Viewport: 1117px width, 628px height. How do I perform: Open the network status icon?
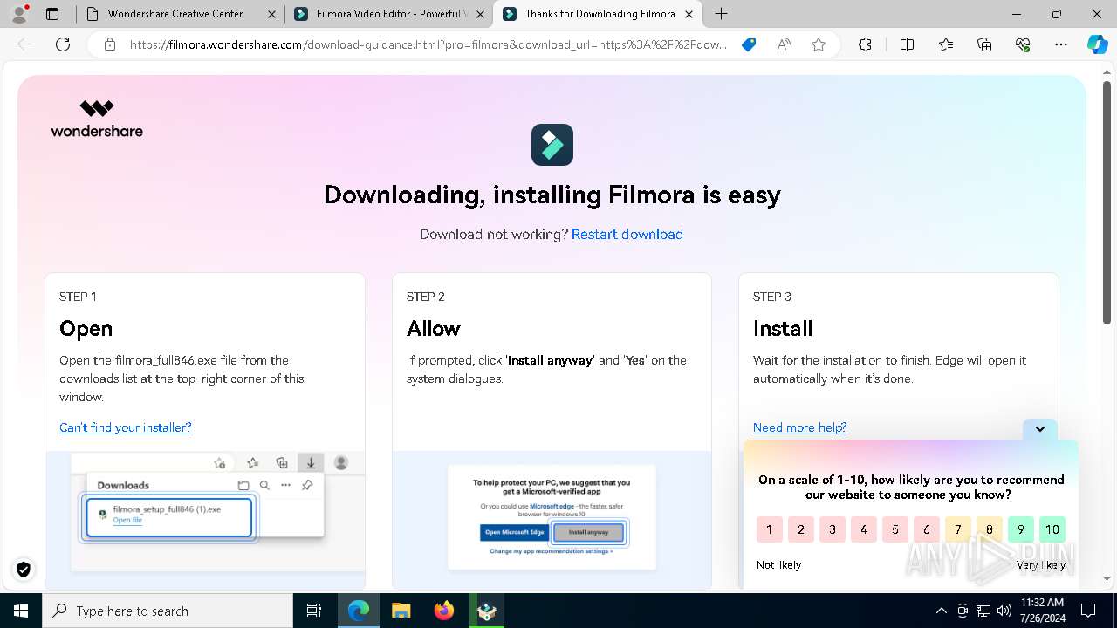pos(983,611)
